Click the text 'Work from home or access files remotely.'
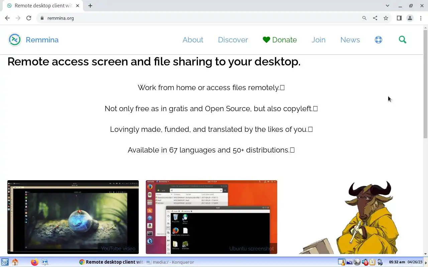 tap(209, 87)
